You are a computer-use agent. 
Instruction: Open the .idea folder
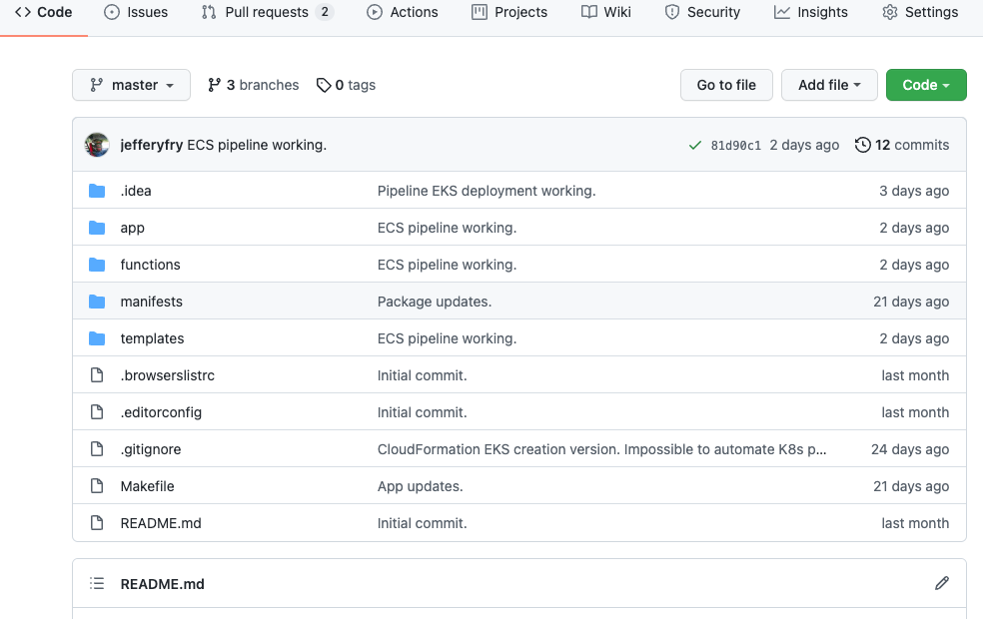click(x=136, y=191)
